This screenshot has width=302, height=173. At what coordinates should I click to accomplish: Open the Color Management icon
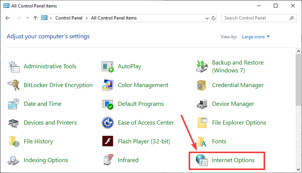[108, 85]
